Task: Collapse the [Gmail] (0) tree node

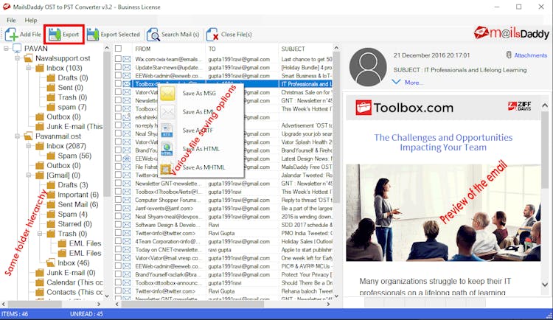Action: point(29,175)
